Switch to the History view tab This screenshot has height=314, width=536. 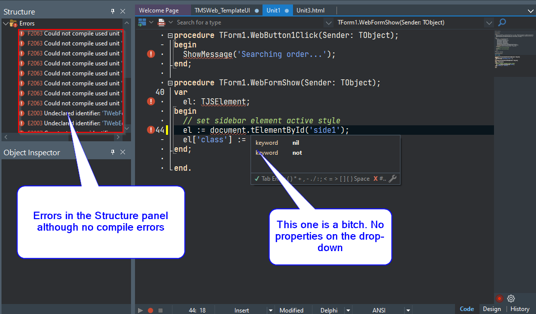(519, 309)
